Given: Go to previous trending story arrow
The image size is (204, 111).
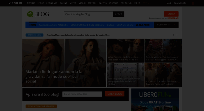Looking at the screenshot, I should [x=173, y=35].
